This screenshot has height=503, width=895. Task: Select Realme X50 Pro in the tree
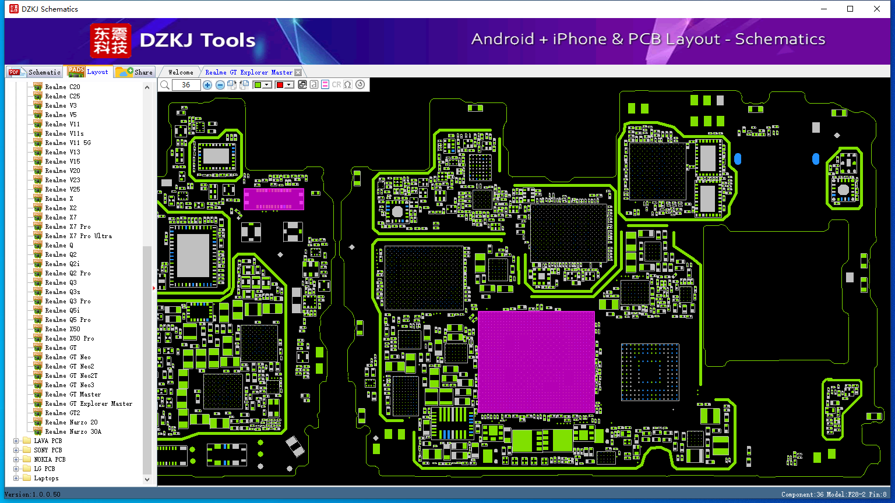pyautogui.click(x=70, y=339)
